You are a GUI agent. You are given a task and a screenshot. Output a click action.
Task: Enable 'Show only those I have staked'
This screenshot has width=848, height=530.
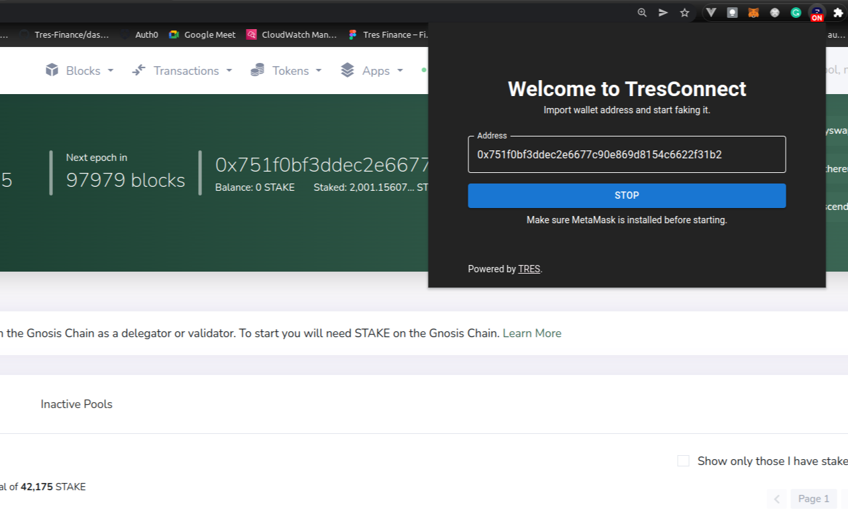683,460
